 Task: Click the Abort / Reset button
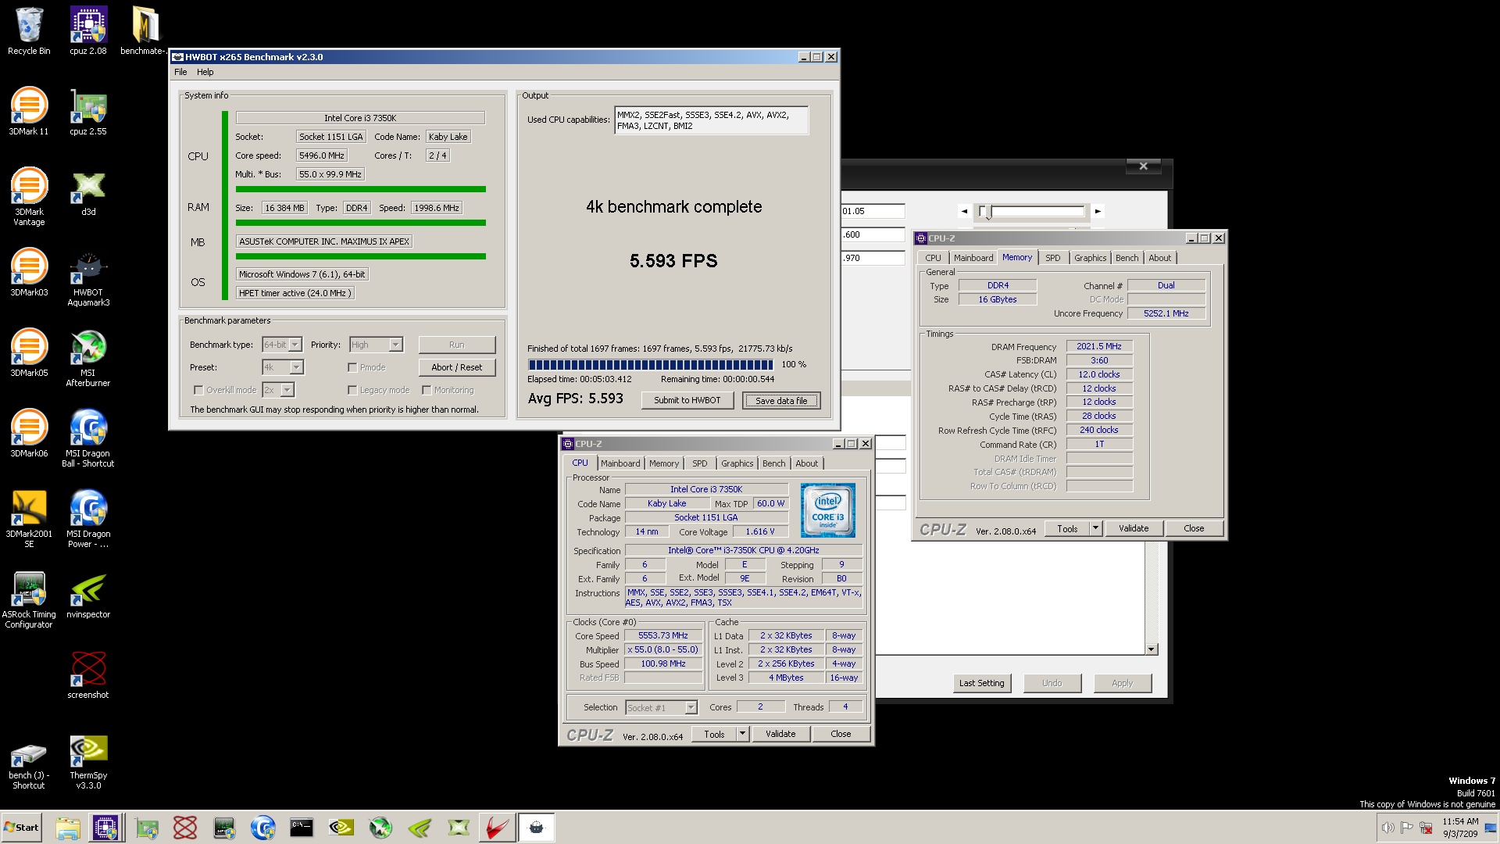coord(457,367)
